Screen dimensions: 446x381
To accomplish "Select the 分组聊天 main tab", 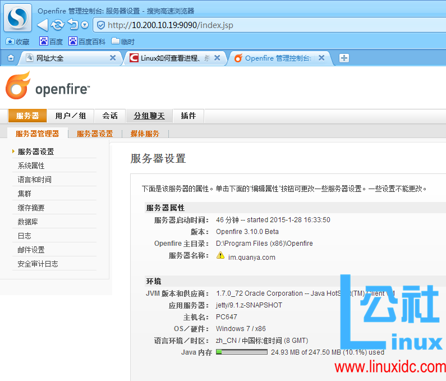I will coord(149,116).
